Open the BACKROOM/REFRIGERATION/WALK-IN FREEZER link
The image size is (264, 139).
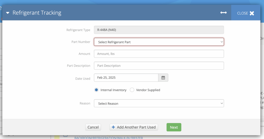[109, 137]
